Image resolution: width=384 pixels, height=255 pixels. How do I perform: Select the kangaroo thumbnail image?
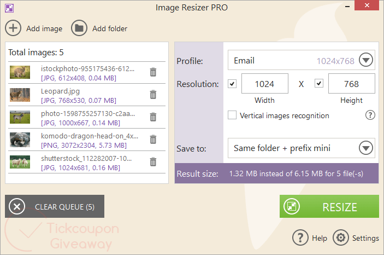click(20, 72)
